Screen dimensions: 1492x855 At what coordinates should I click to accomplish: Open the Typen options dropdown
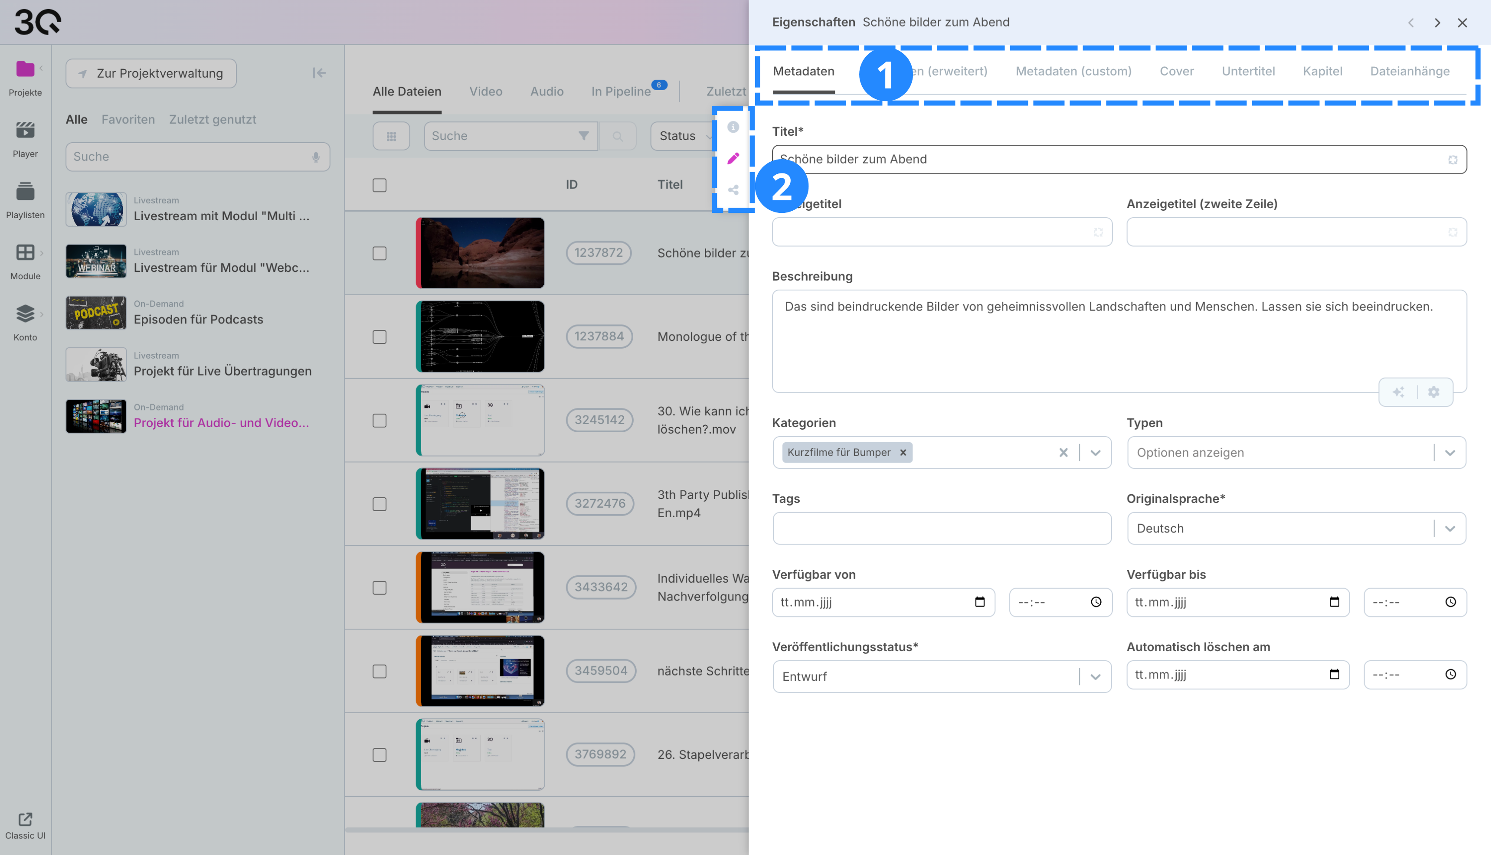[1449, 453]
